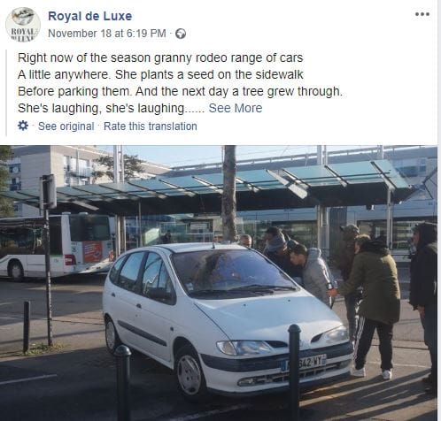This screenshot has height=421, width=441.
Task: Open the post options three-dot menu
Action: (422, 14)
